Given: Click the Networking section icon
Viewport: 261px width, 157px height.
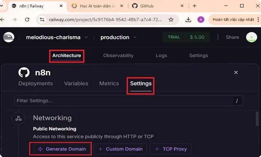Looking at the screenshot, I should click(18, 118).
